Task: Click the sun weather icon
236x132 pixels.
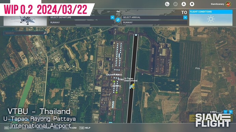Action: (211, 19)
